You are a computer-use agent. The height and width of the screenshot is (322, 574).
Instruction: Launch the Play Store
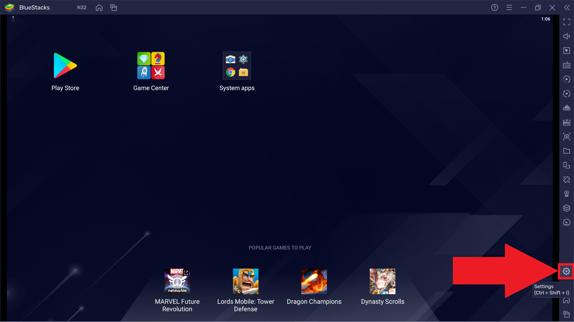tap(65, 65)
